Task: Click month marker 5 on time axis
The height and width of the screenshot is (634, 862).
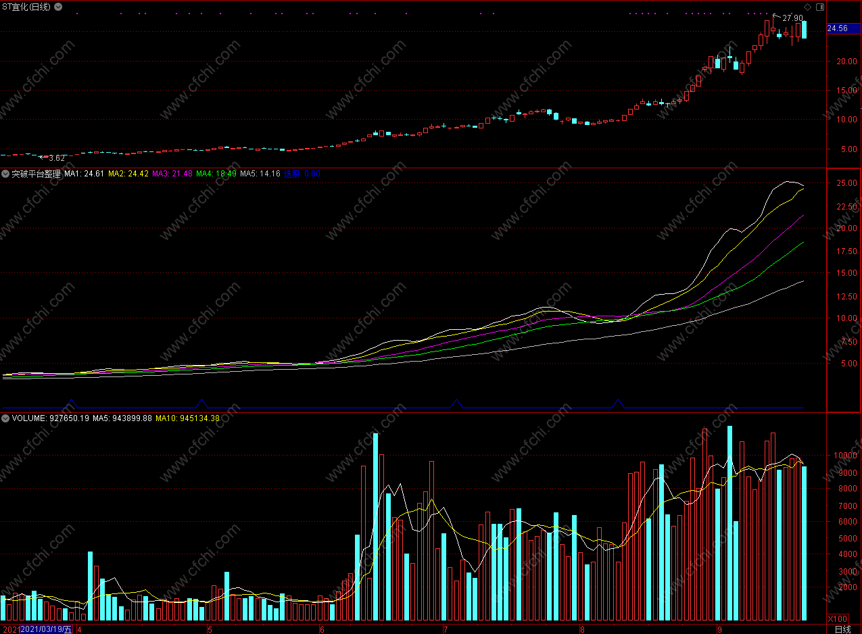Action: [x=210, y=629]
